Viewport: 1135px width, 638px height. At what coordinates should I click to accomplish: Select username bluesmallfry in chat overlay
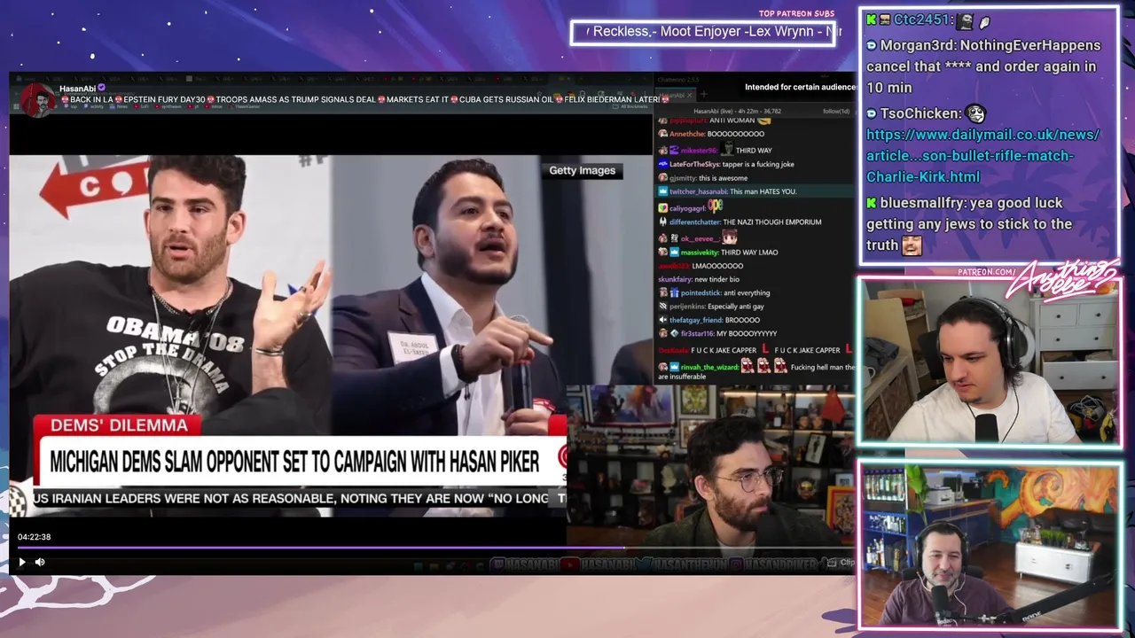(x=922, y=203)
